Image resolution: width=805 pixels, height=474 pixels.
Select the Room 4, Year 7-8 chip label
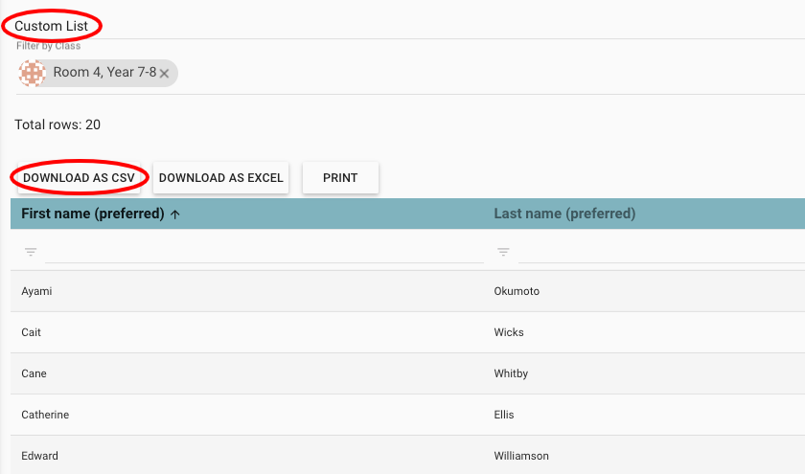point(104,73)
